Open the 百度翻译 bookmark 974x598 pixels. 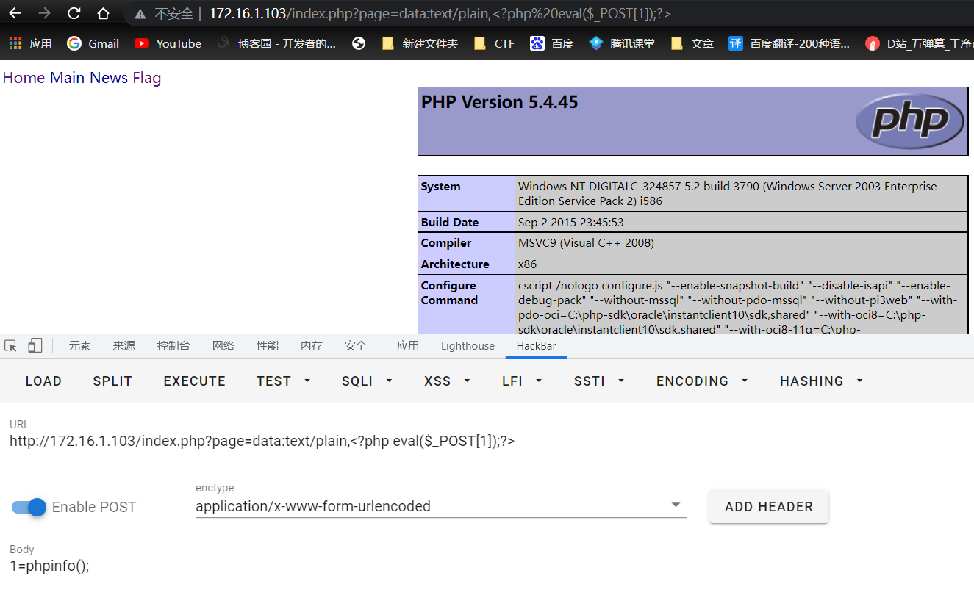coord(789,43)
